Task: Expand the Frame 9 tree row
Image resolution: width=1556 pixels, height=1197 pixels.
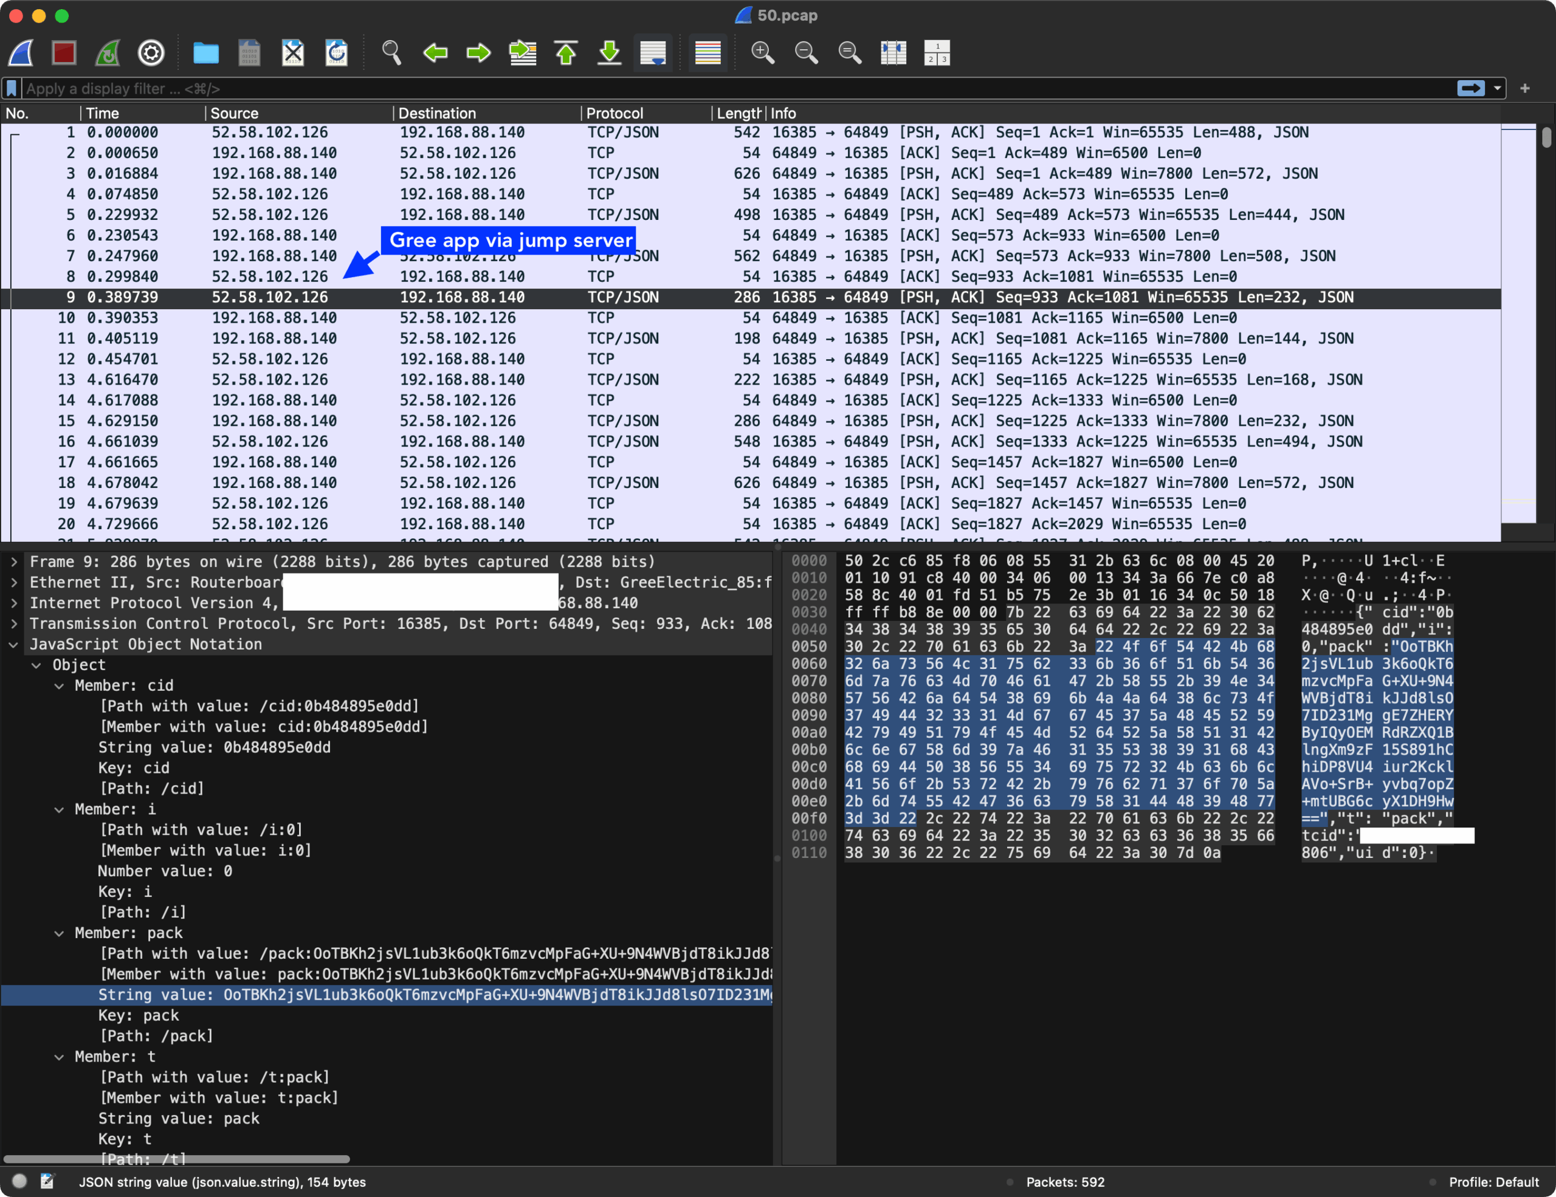Action: (x=14, y=562)
